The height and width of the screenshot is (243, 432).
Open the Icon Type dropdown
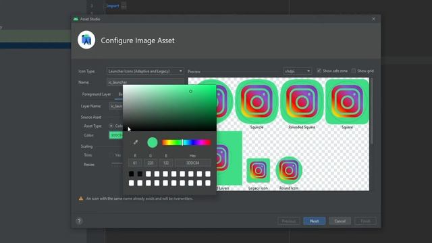pos(145,72)
